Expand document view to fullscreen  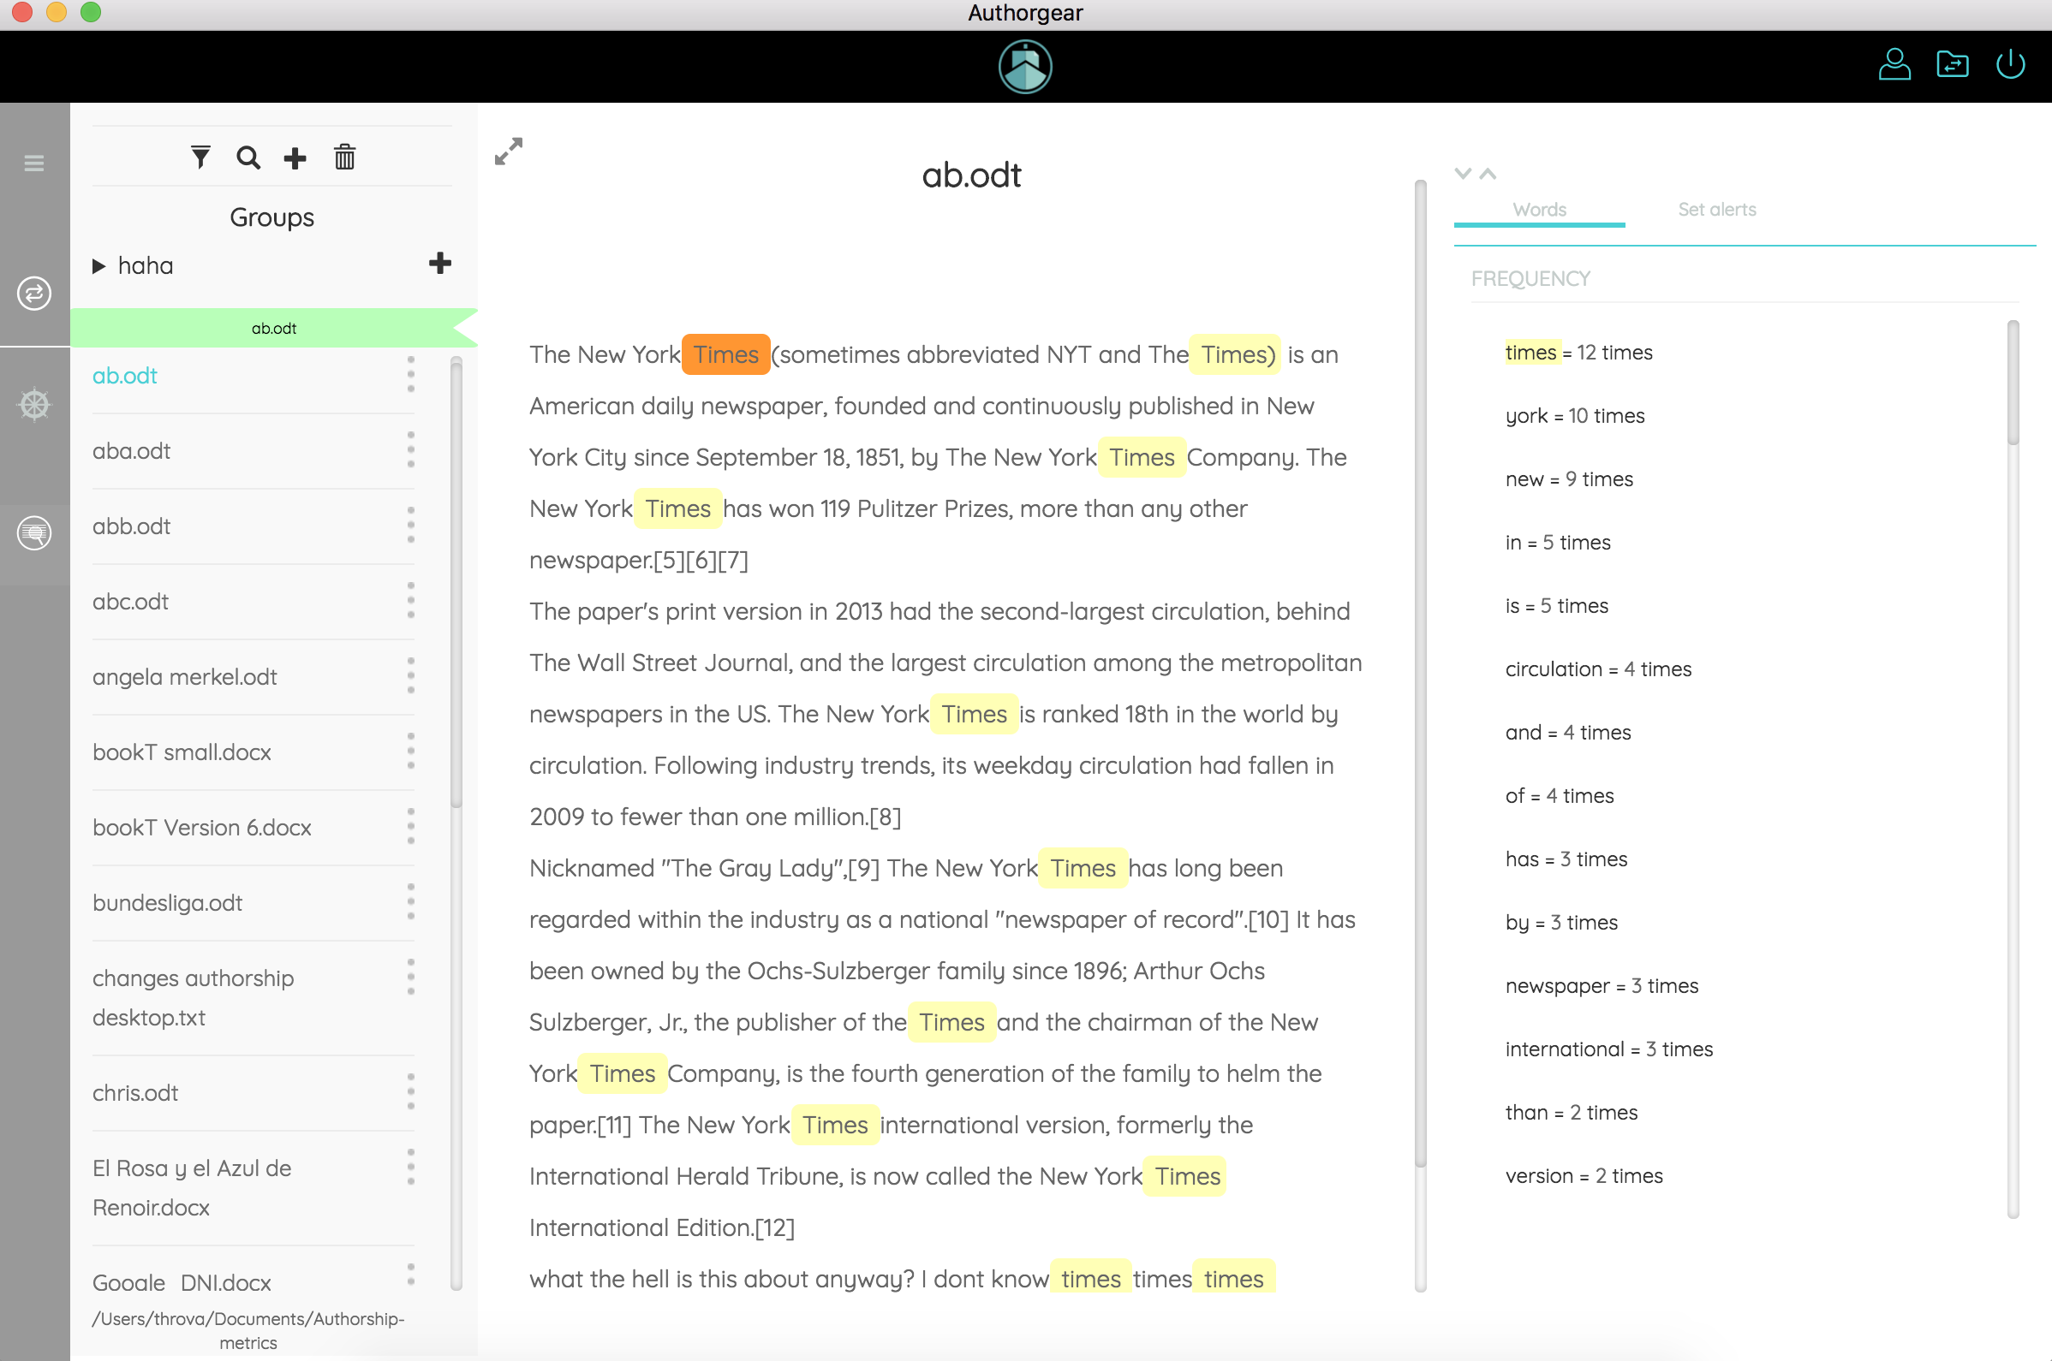tap(509, 151)
